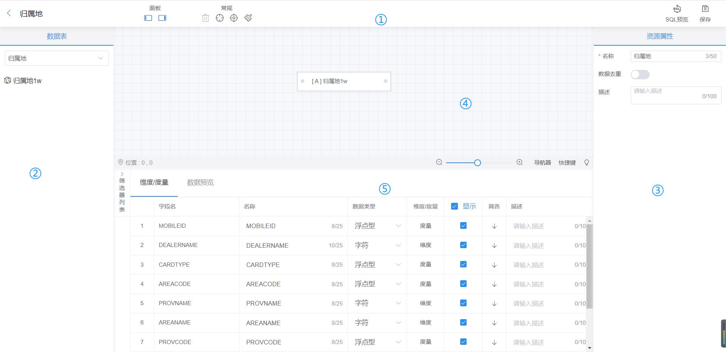The image size is (726, 352).
Task: Open data type dropdown for PROVNAME
Action: coord(377,303)
